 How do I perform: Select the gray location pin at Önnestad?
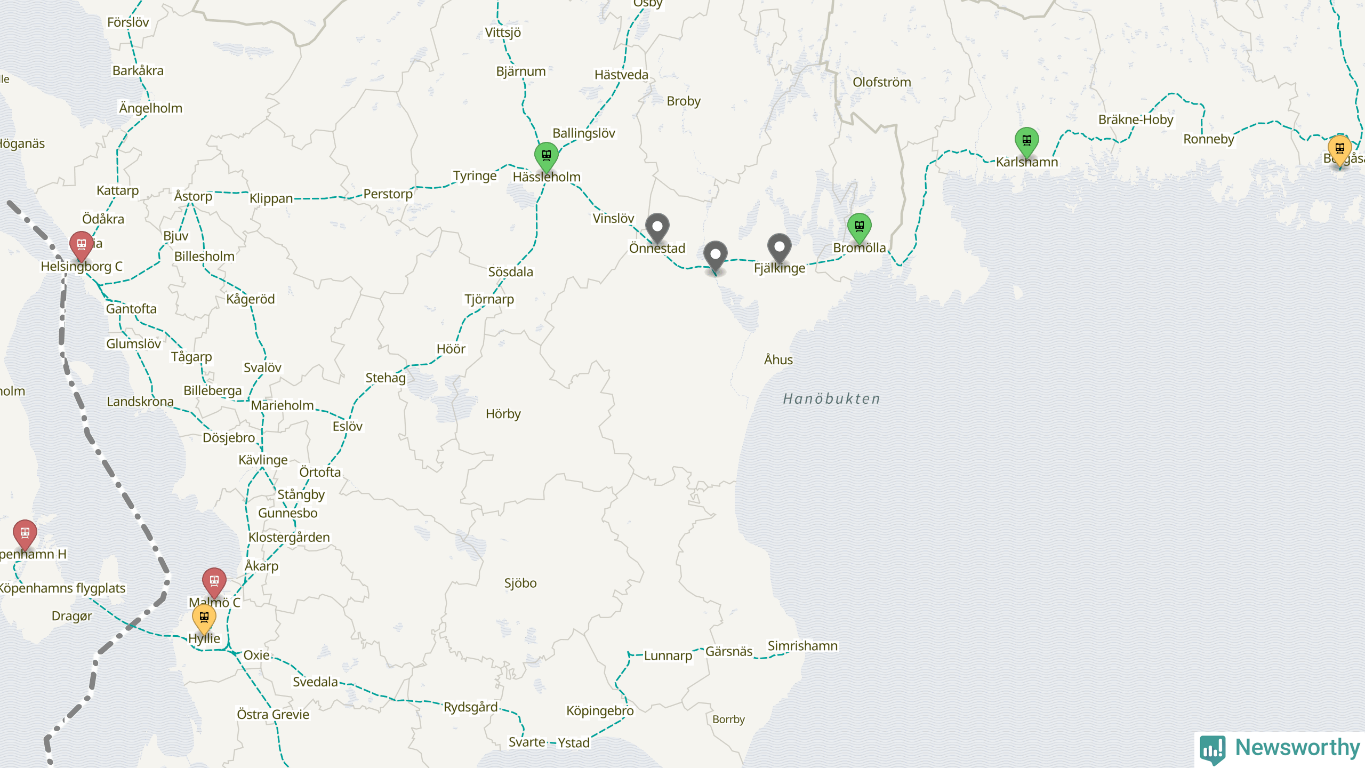(657, 228)
